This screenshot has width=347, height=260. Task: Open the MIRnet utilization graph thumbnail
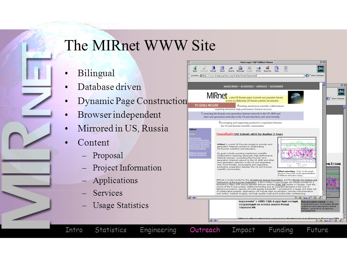pos(297,153)
